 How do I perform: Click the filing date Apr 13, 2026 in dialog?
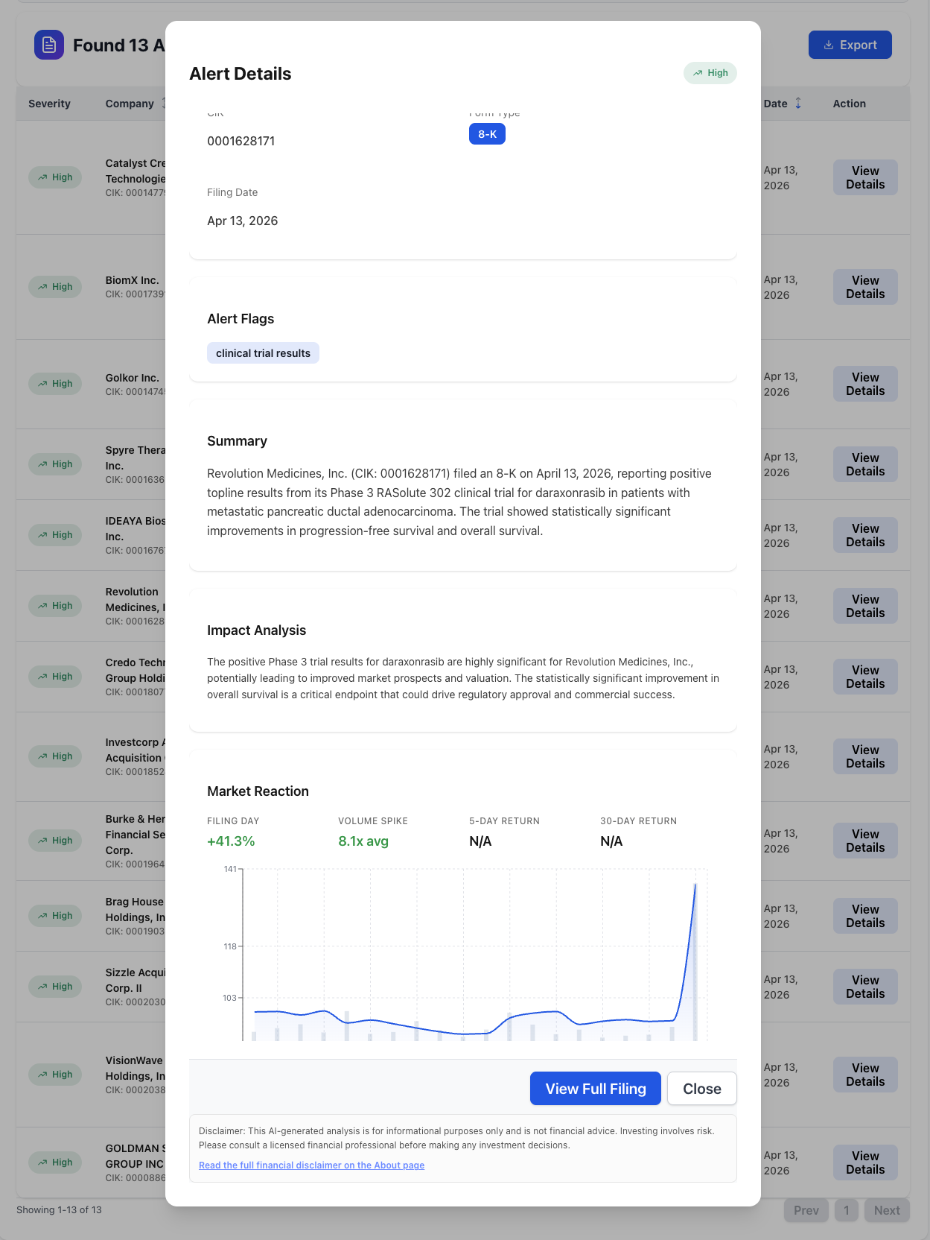pos(243,221)
